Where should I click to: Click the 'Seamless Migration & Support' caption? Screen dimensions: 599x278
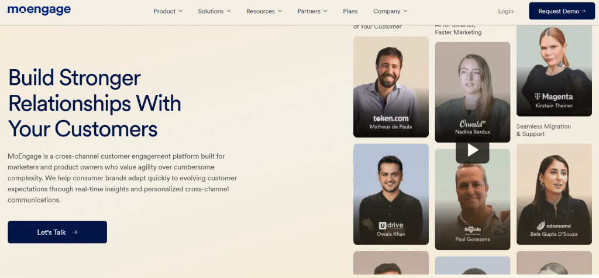click(x=543, y=130)
